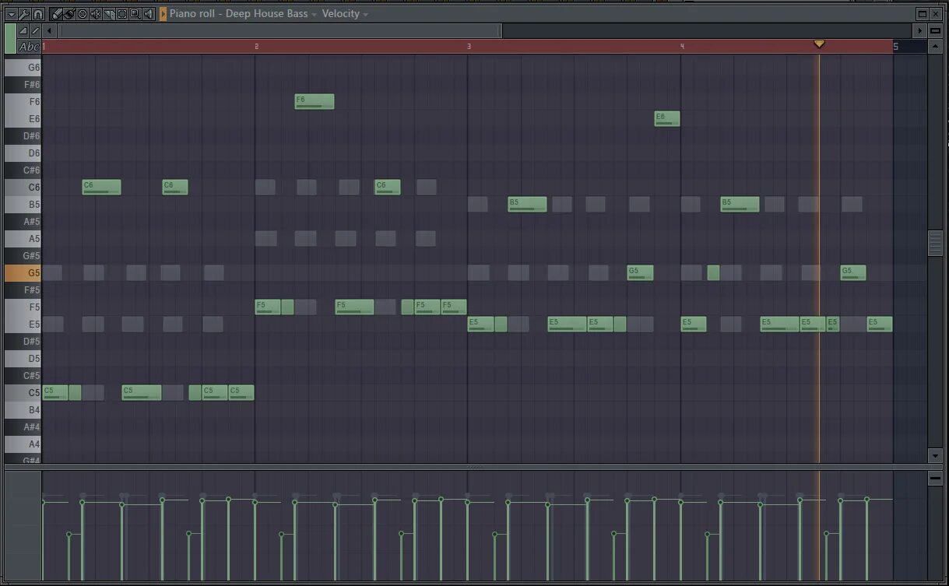Click bar 4 on the timeline ruler
This screenshot has width=949, height=586.
point(682,47)
